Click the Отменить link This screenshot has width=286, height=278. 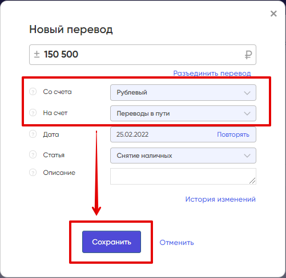coord(176,243)
